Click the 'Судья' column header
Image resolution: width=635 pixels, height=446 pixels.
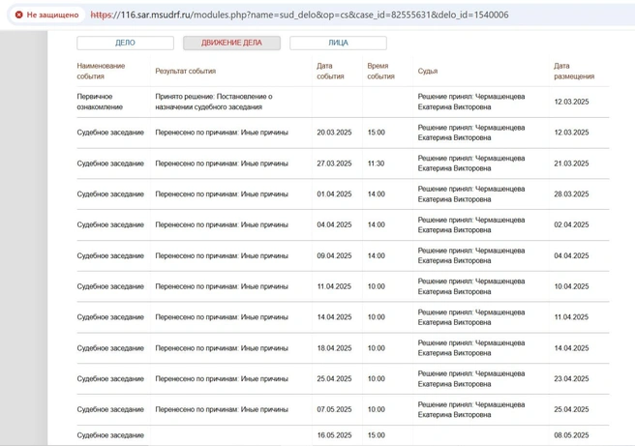(427, 71)
